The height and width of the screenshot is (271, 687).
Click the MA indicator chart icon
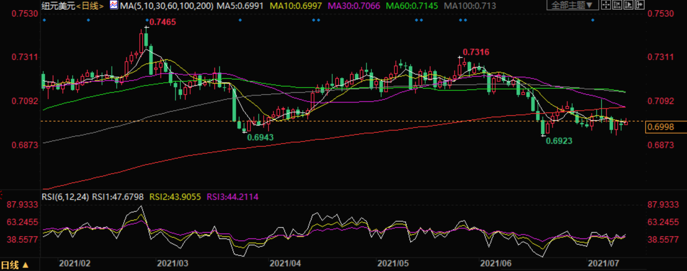pyautogui.click(x=113, y=6)
